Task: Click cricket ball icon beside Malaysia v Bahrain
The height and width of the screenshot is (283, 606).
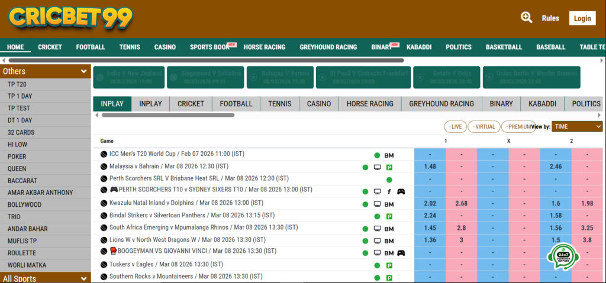Action: tap(103, 167)
